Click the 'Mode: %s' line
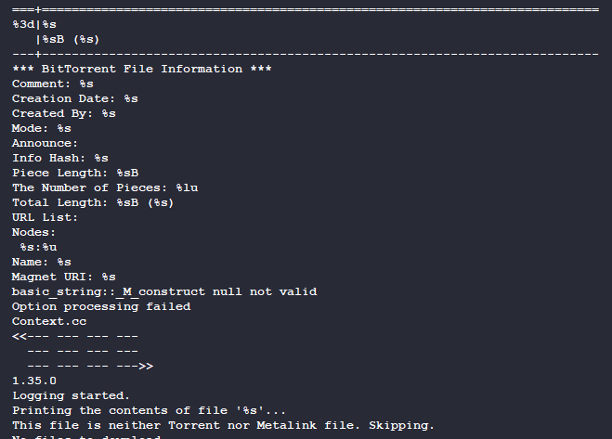Screen dimensions: 612x439 click(x=42, y=128)
